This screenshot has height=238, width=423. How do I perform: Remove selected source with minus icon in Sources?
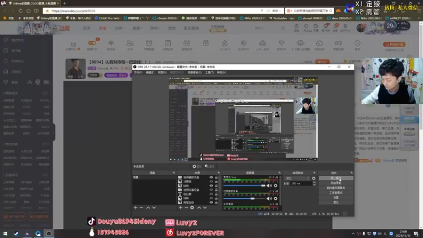tap(186, 208)
